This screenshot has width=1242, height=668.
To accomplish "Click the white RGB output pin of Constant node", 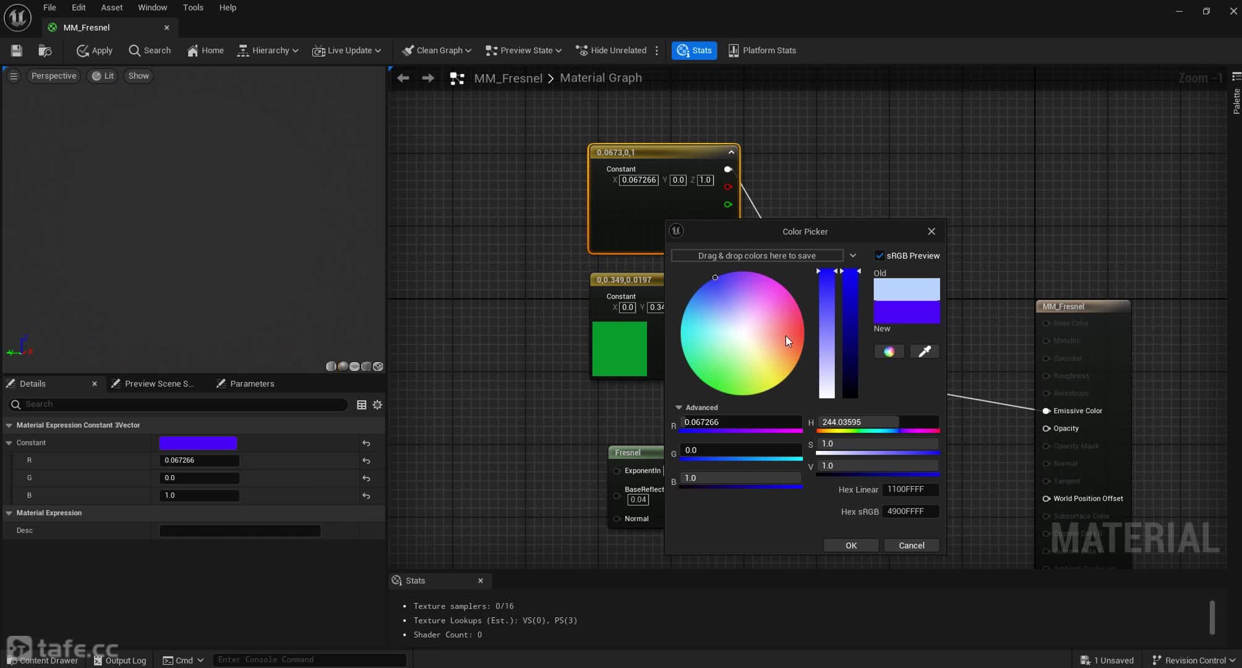I will [x=728, y=169].
